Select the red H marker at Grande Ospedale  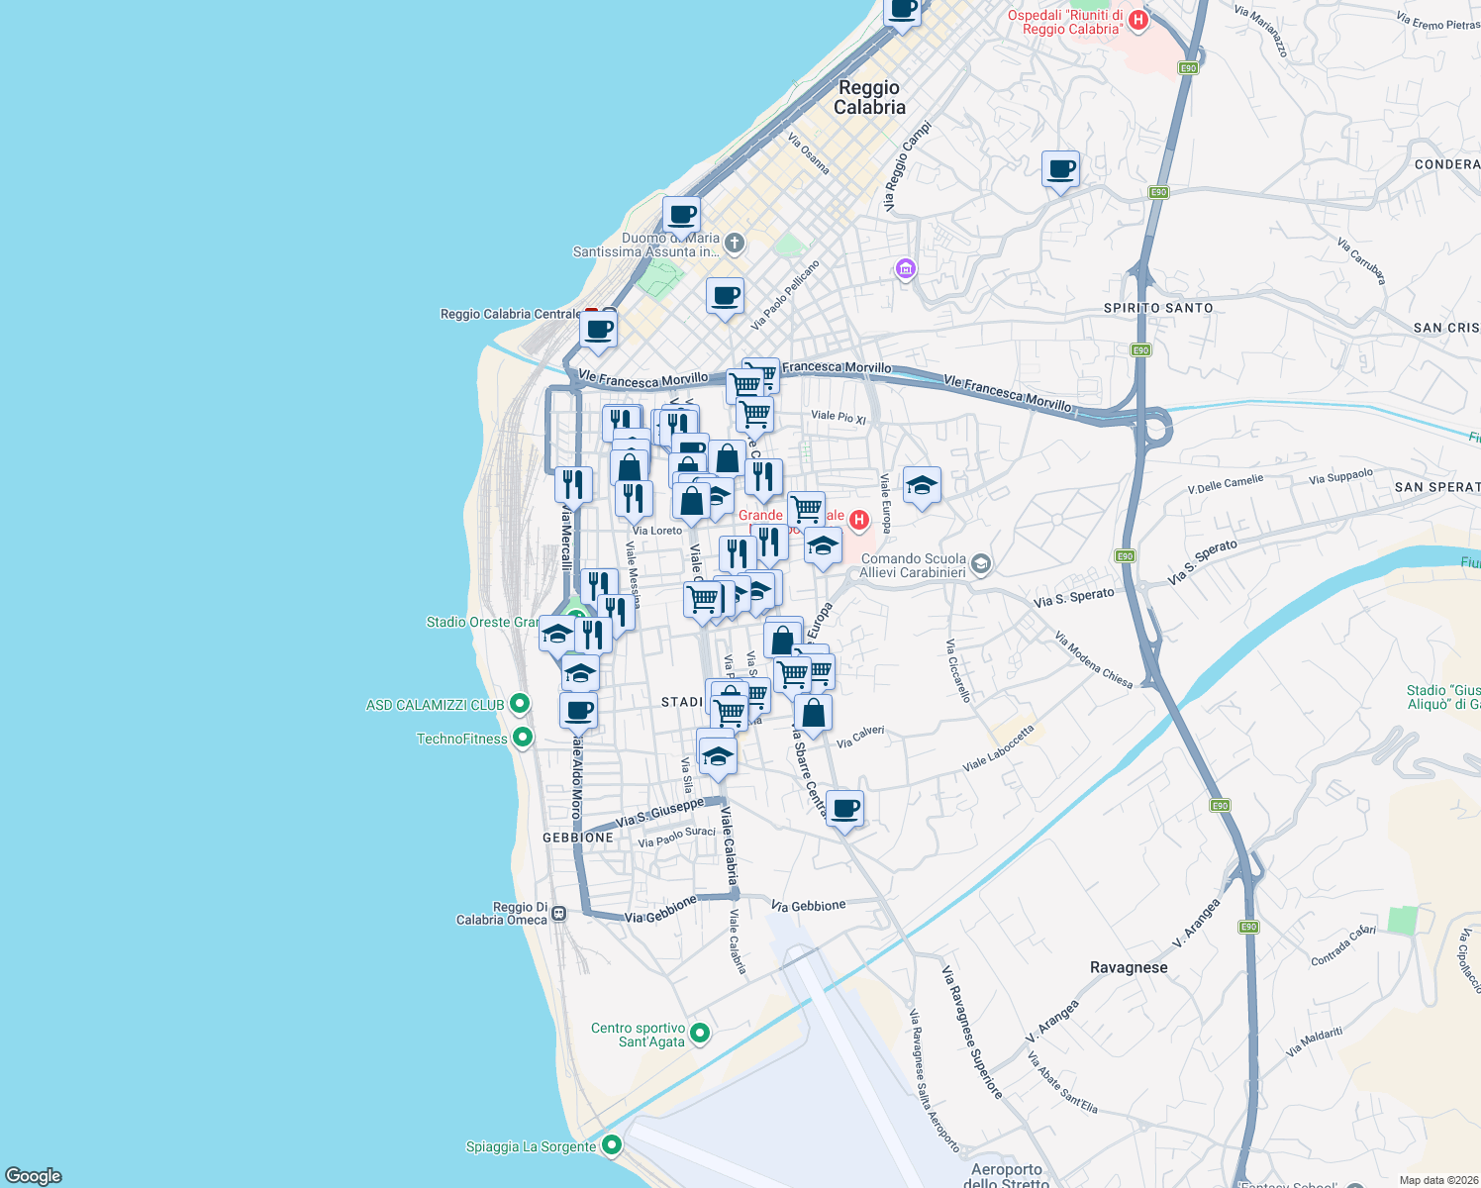tap(858, 519)
